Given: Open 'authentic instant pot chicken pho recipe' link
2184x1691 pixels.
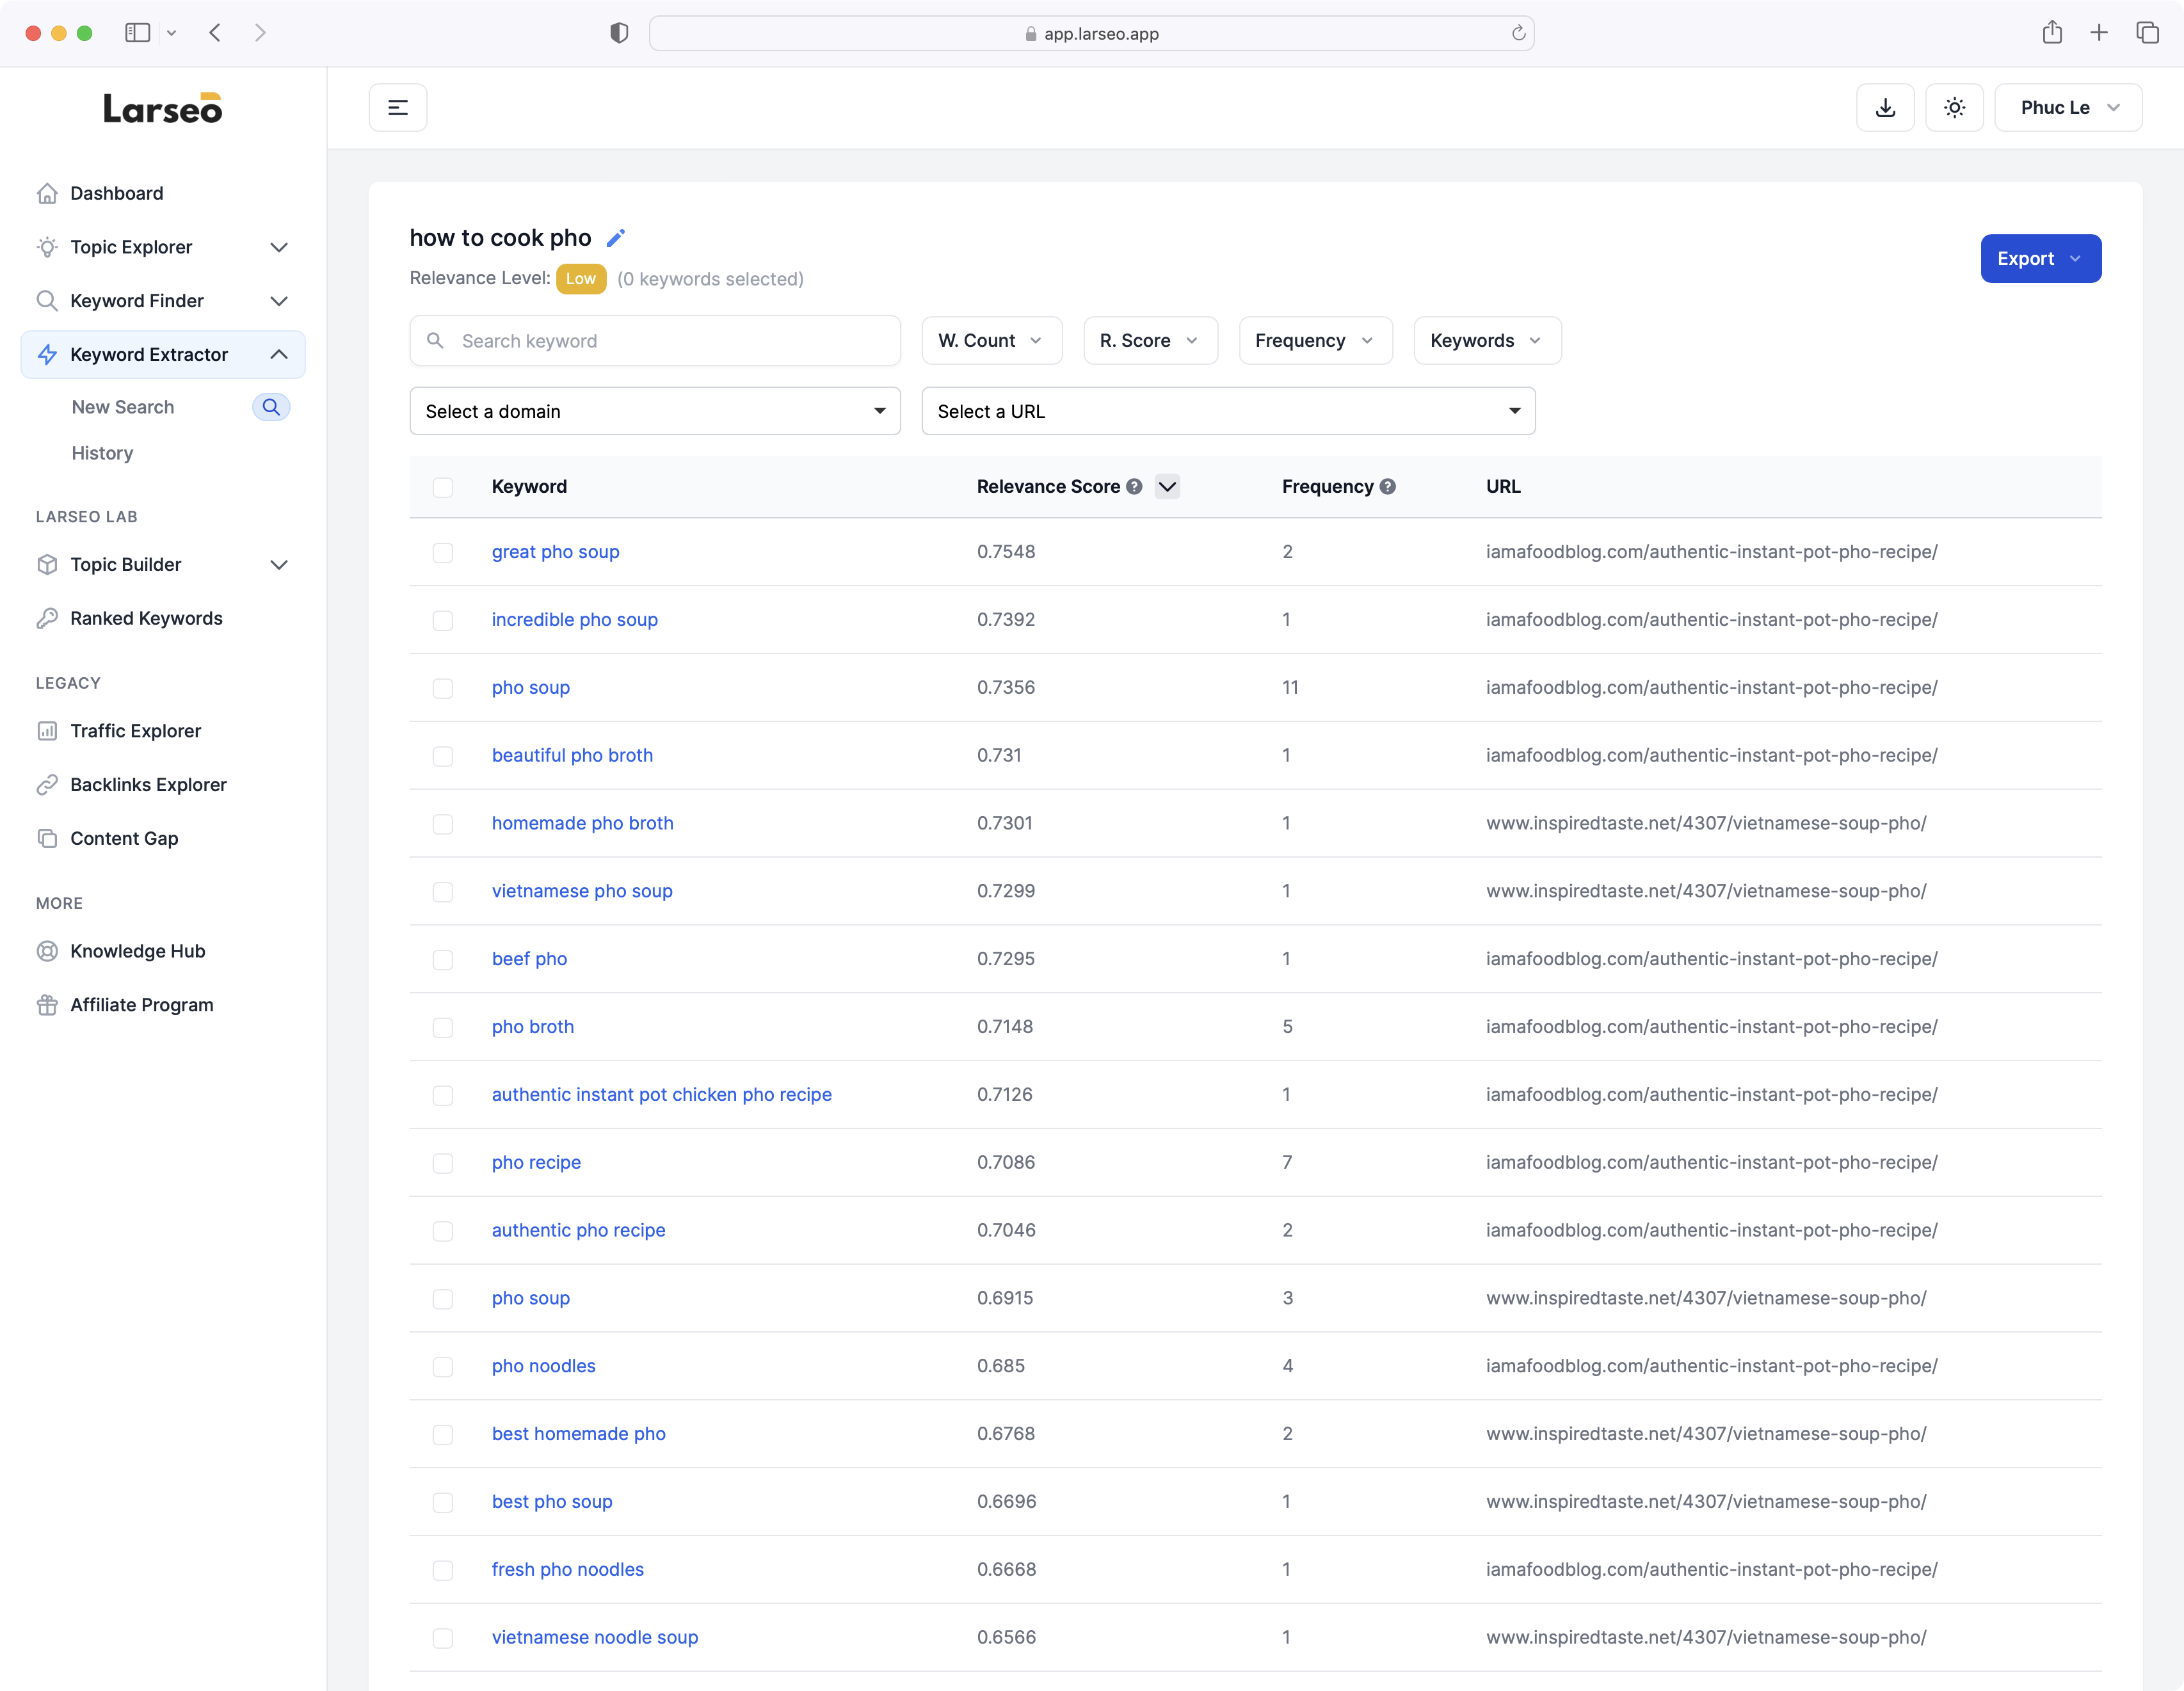Looking at the screenshot, I should point(662,1095).
